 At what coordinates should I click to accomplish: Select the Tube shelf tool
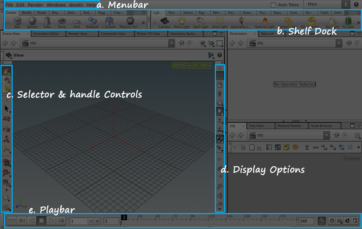click(47, 23)
